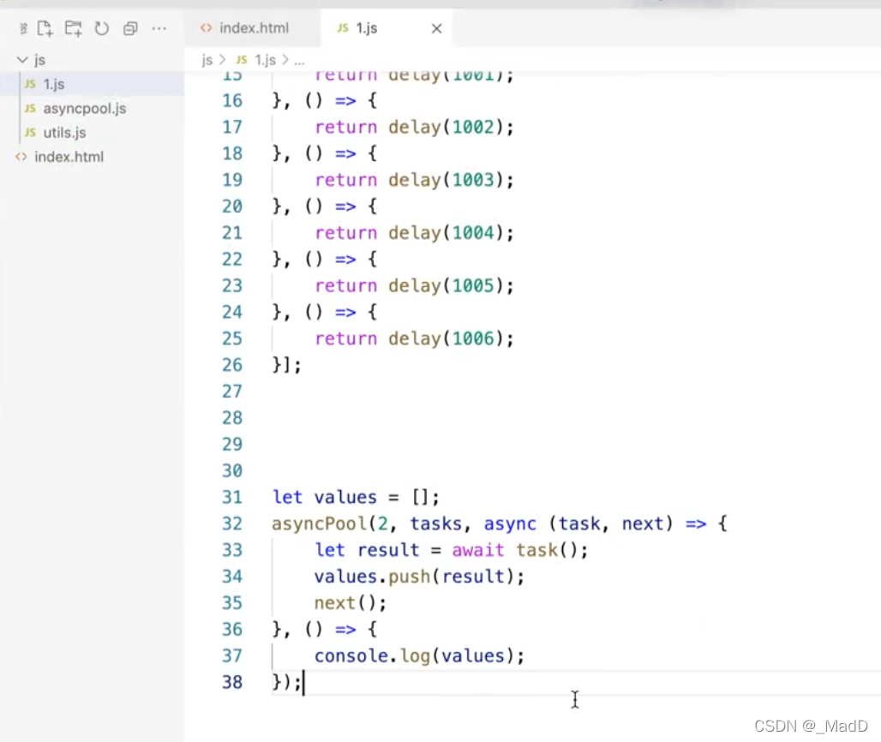The height and width of the screenshot is (742, 881).
Task: Click the JS file icon beside utils.js
Action: [x=30, y=133]
